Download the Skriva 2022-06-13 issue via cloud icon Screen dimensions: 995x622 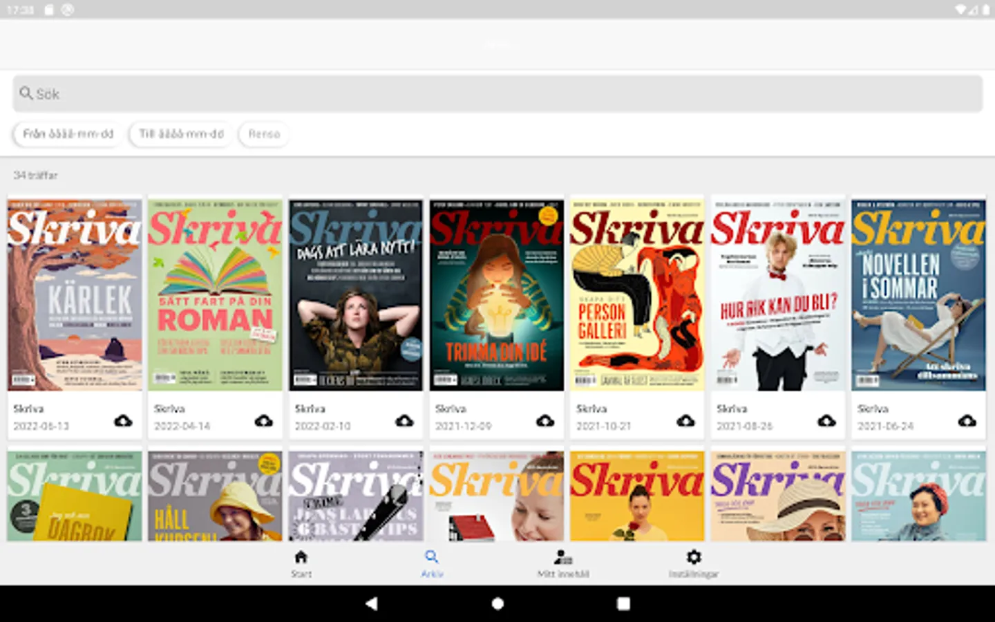click(123, 421)
